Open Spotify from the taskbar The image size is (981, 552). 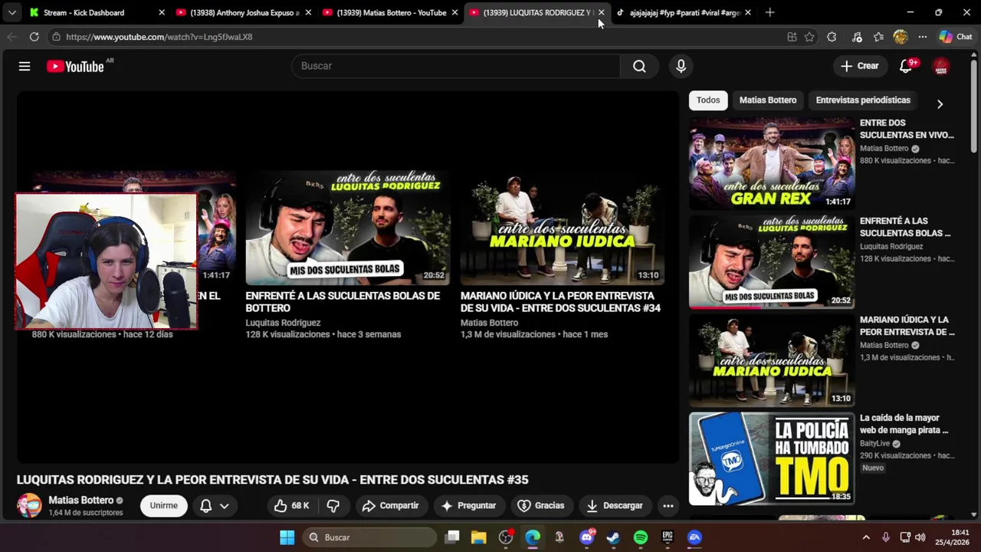pyautogui.click(x=641, y=537)
